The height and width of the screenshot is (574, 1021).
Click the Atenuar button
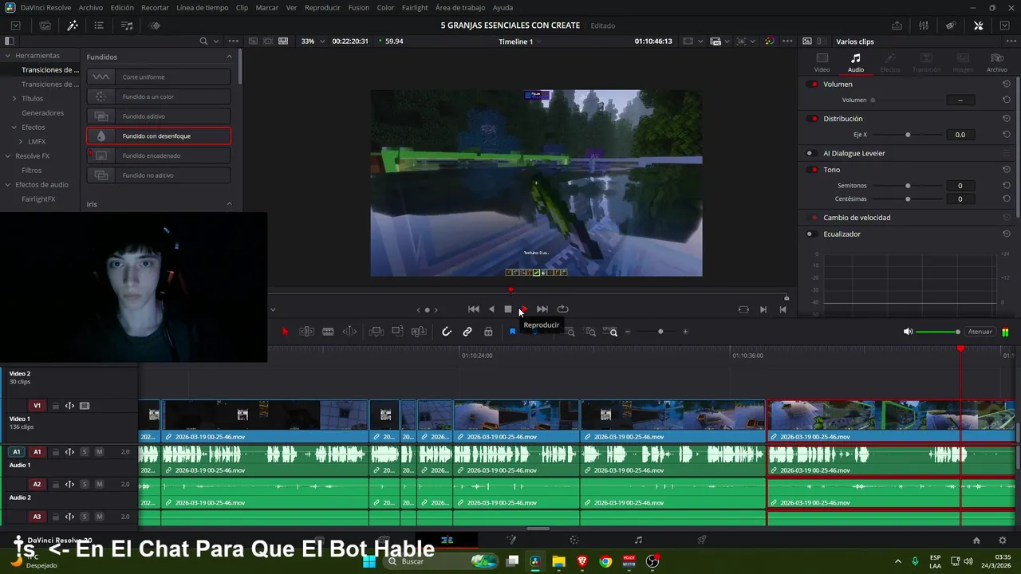click(x=980, y=332)
